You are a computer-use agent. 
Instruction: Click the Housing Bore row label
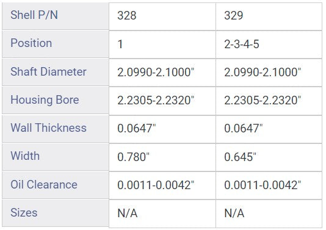(56, 100)
